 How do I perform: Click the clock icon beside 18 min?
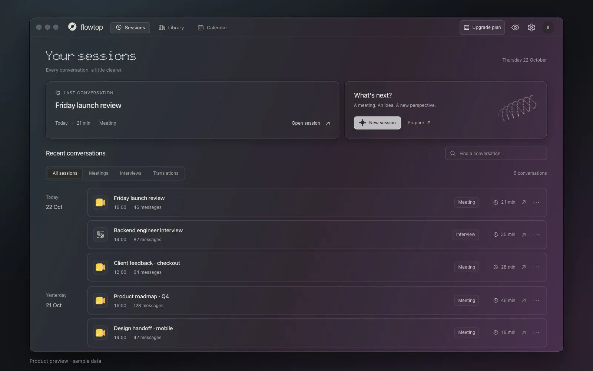point(496,332)
